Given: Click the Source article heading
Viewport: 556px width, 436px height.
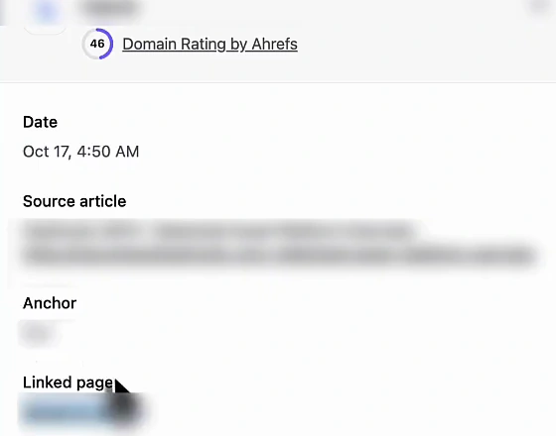Looking at the screenshot, I should [x=74, y=201].
